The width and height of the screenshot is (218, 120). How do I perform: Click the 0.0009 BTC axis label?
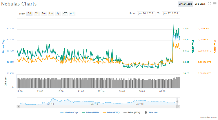click(204, 28)
